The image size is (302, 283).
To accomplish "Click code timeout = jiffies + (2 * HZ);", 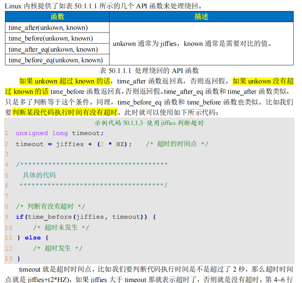I will click(x=74, y=144).
